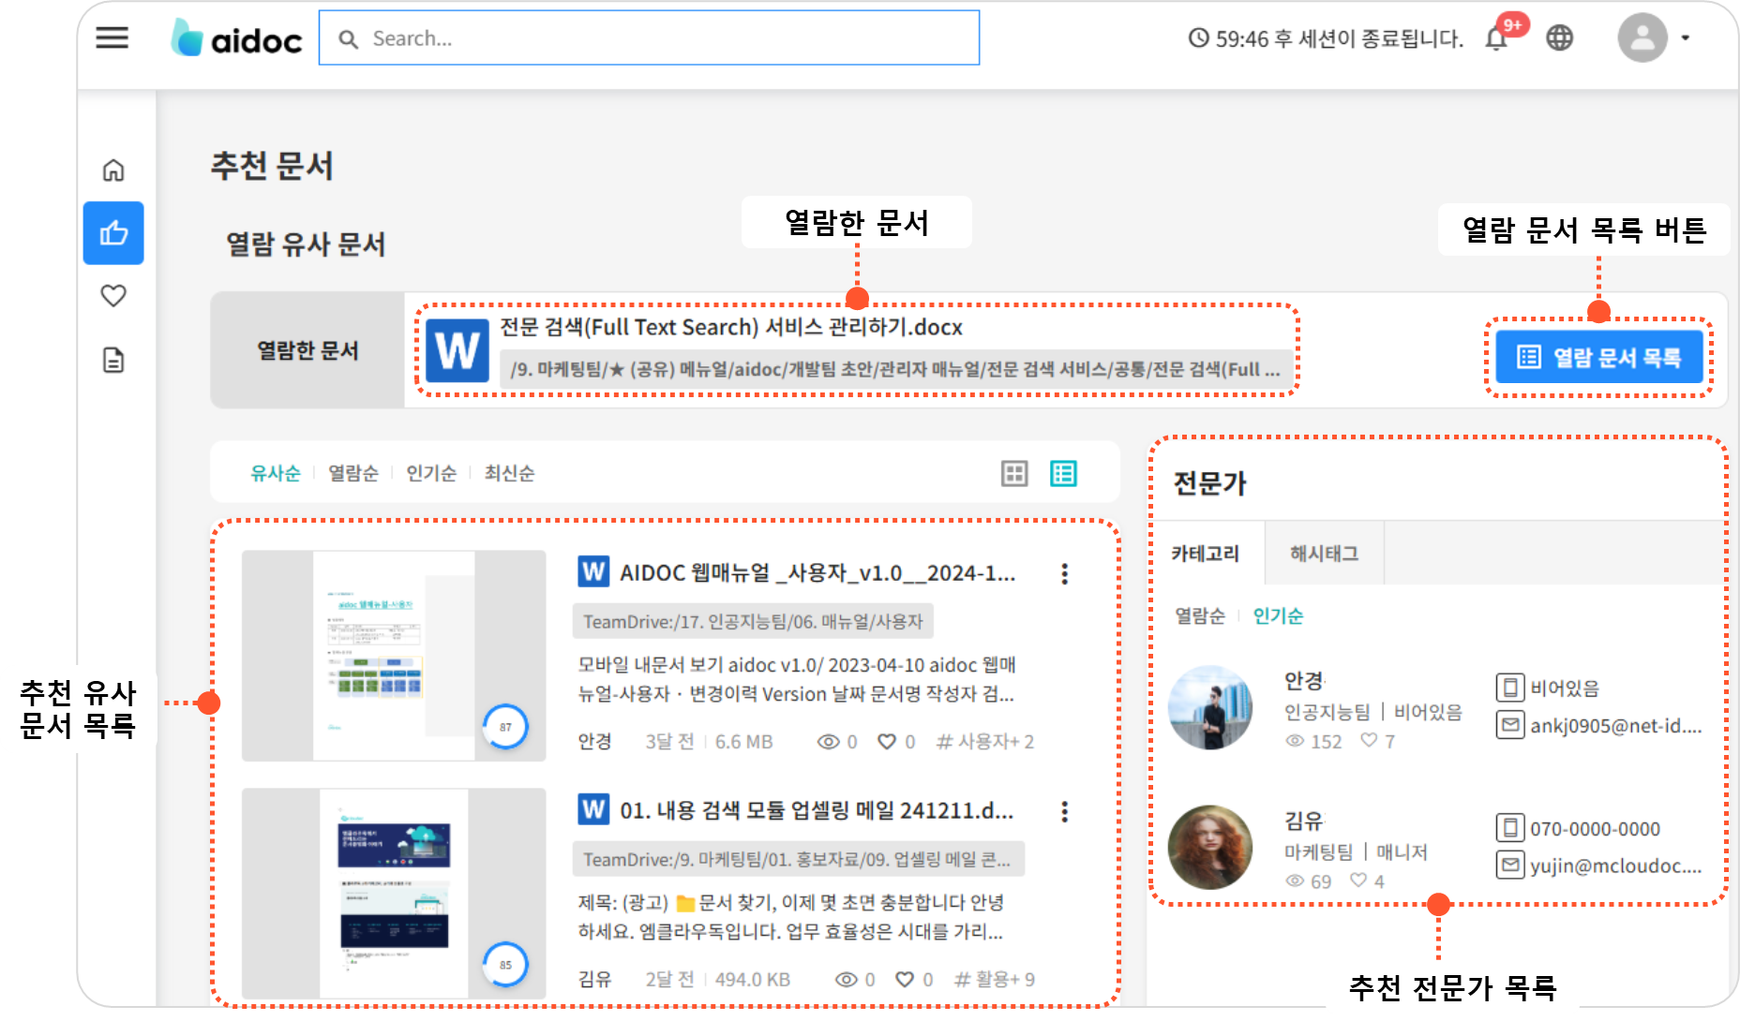Switch to 해시태그 tab in experts panel

point(1324,554)
